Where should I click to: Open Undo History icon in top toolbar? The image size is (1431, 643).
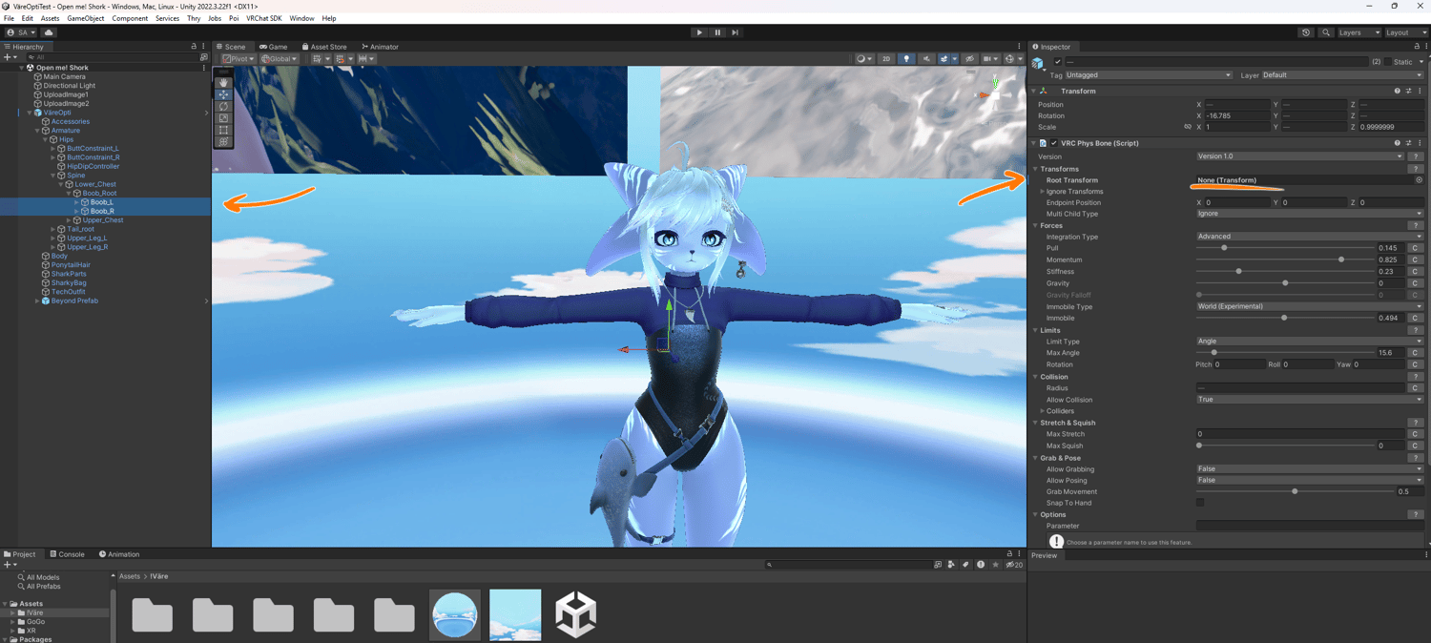point(1306,32)
